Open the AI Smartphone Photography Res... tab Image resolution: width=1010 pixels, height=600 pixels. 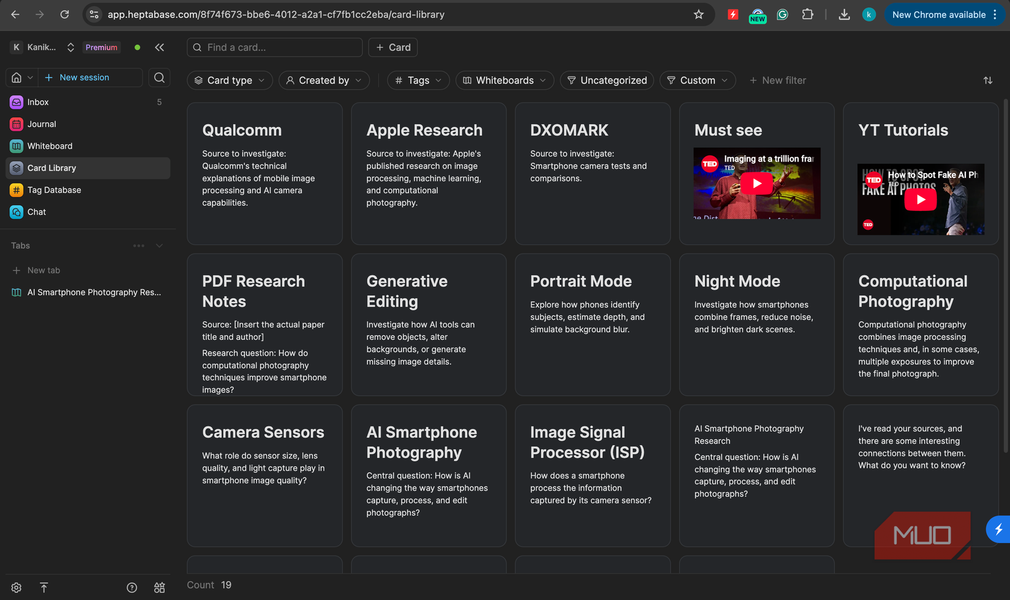pyautogui.click(x=88, y=292)
